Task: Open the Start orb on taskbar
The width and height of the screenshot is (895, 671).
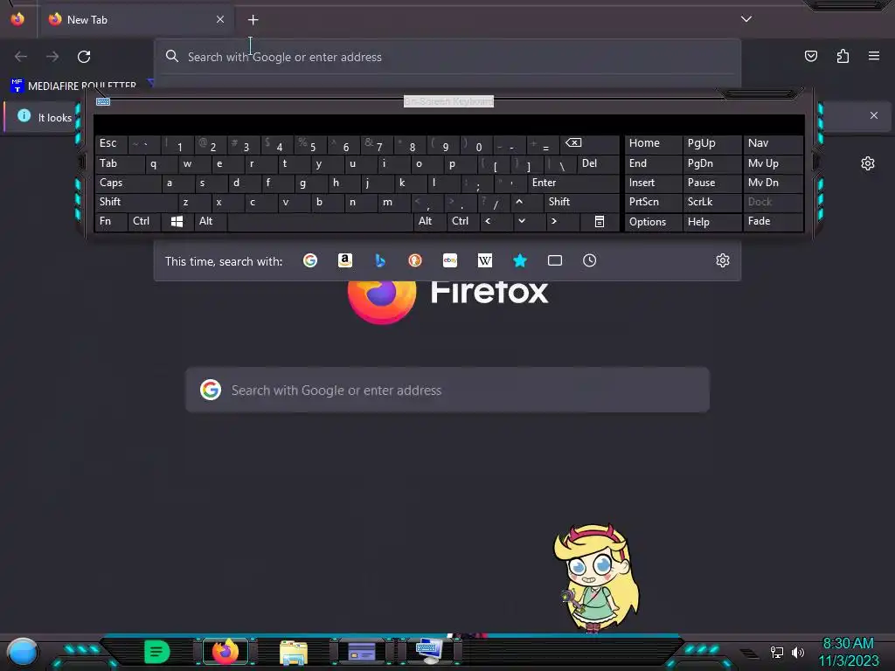Action: [x=22, y=652]
